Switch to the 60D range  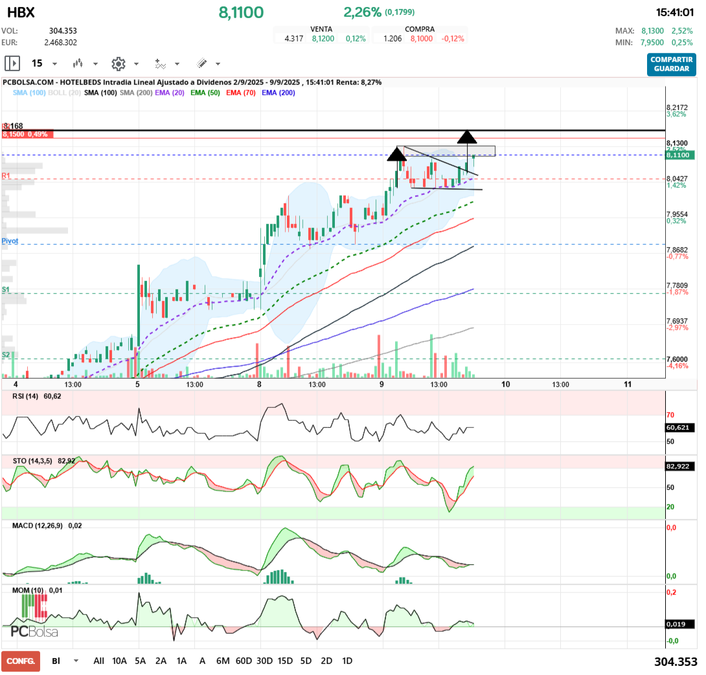click(244, 661)
